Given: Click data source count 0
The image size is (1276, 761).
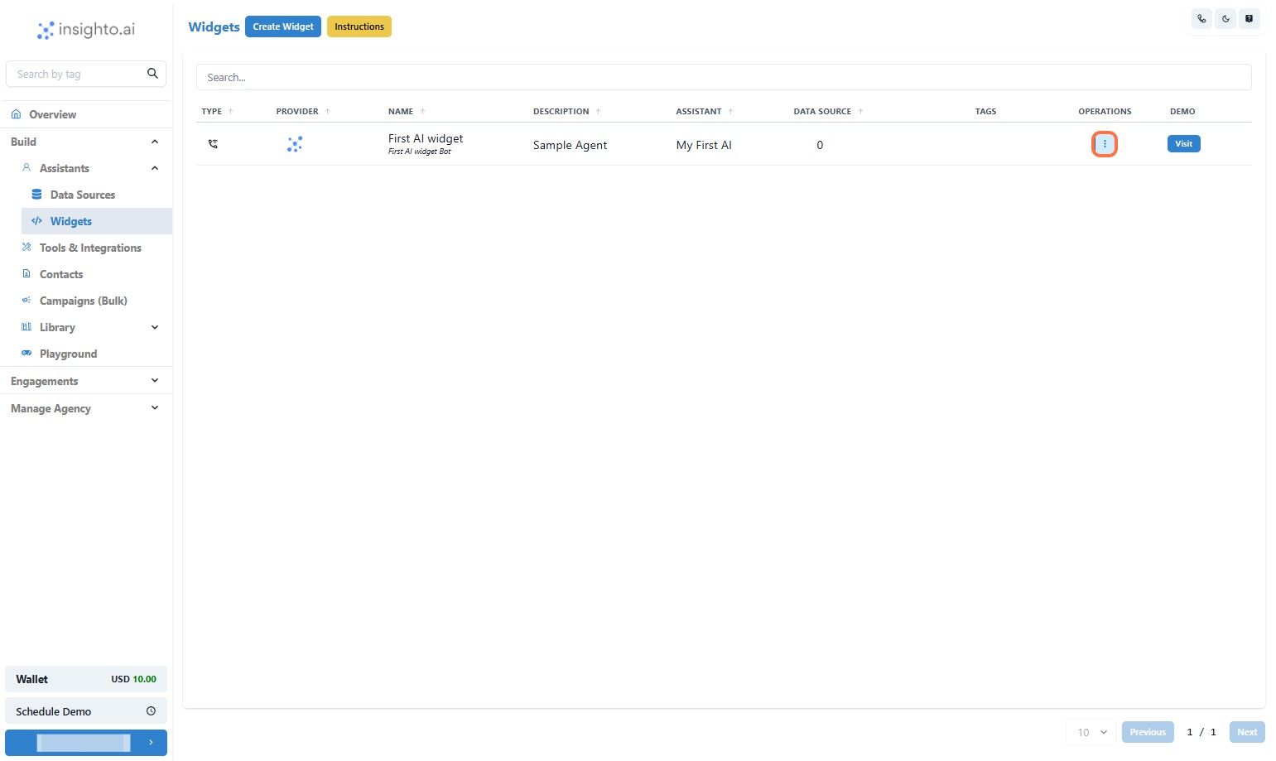Looking at the screenshot, I should point(820,145).
